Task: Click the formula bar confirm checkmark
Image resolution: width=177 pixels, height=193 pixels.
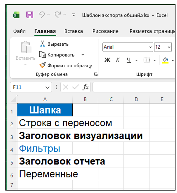Action: click(75, 87)
